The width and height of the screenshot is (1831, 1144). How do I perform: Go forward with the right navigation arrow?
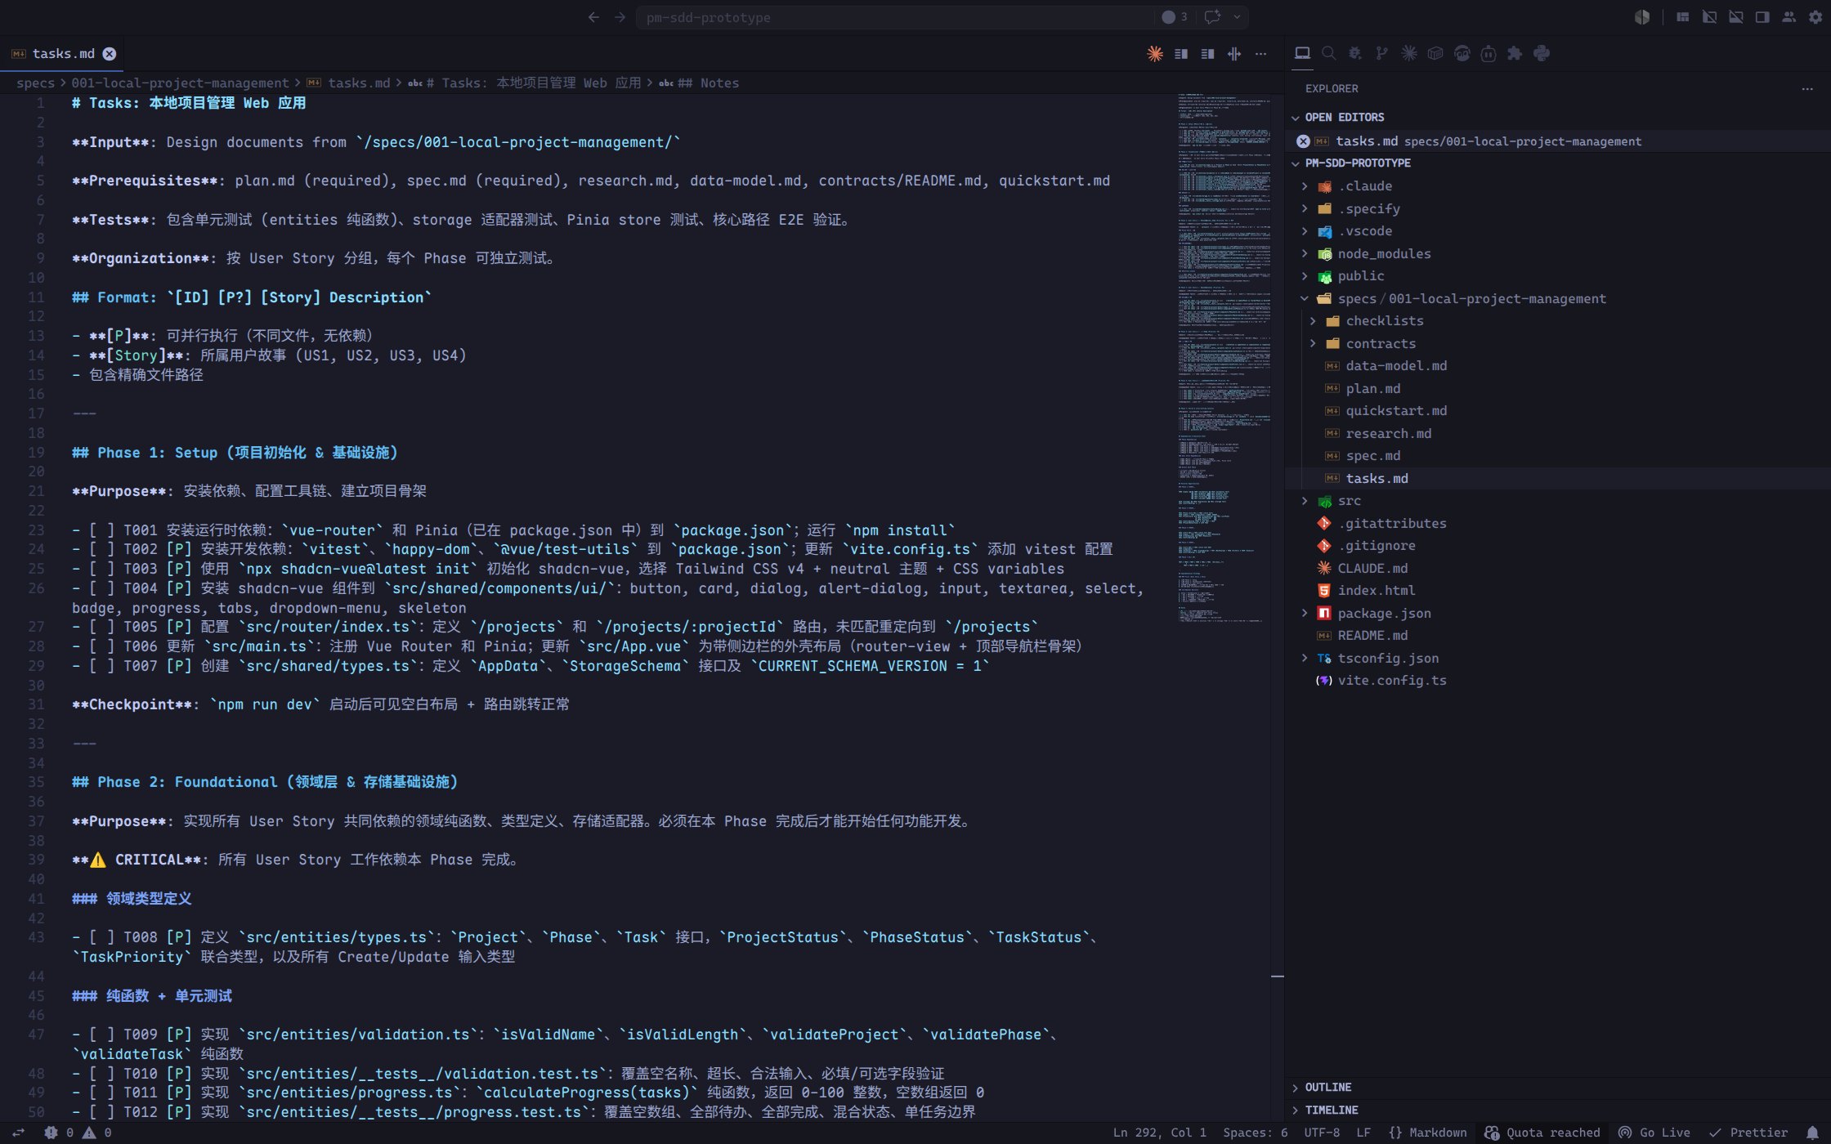coord(620,17)
